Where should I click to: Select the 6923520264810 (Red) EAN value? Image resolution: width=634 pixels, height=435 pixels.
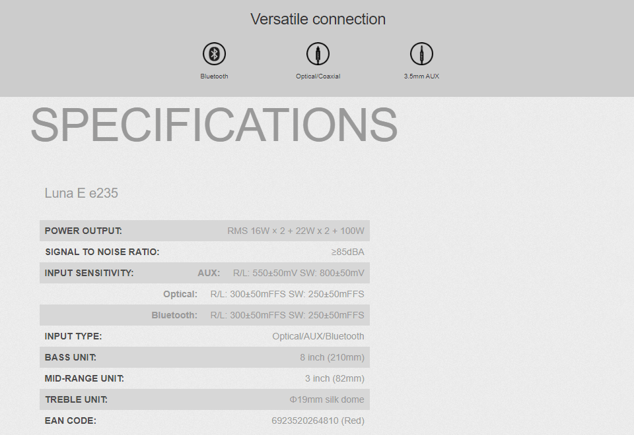coord(318,420)
